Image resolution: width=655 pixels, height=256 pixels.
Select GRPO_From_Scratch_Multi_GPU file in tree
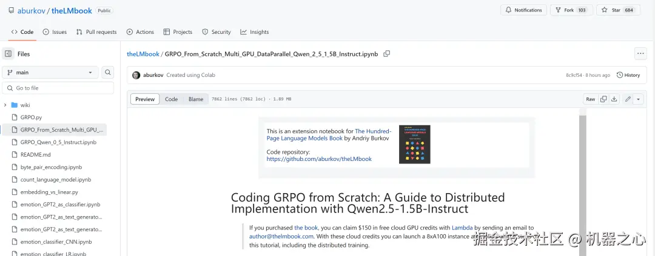[x=55, y=130]
